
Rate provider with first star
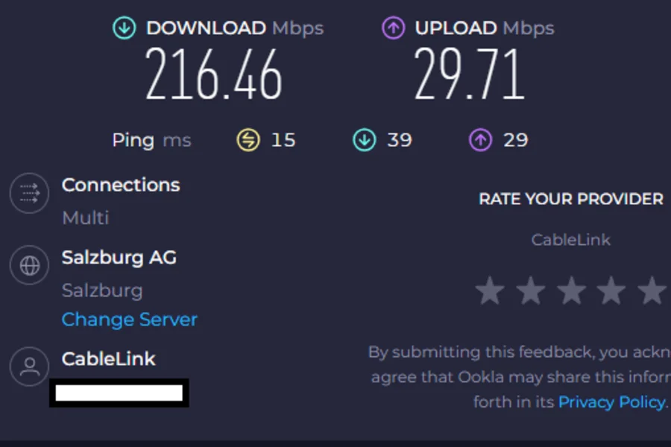tap(490, 291)
